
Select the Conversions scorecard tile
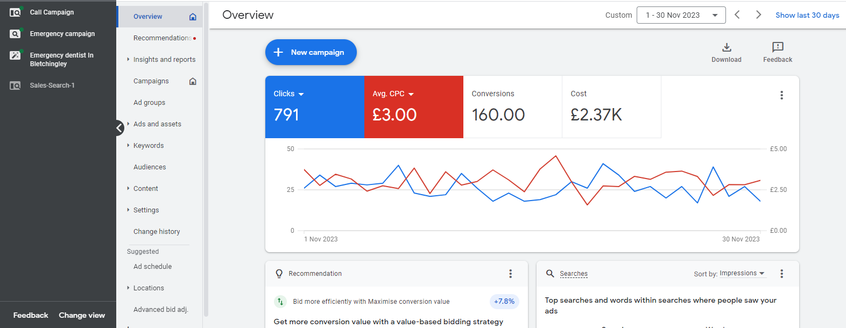(512, 106)
